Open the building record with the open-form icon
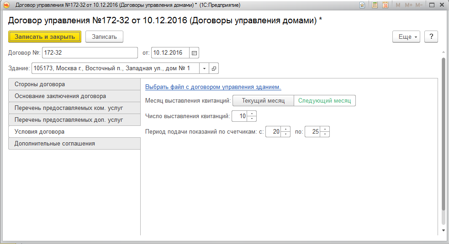The height and width of the screenshot is (244, 449). [214, 68]
